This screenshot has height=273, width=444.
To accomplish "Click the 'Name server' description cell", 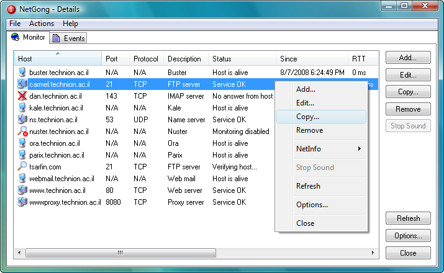I will pyautogui.click(x=186, y=120).
